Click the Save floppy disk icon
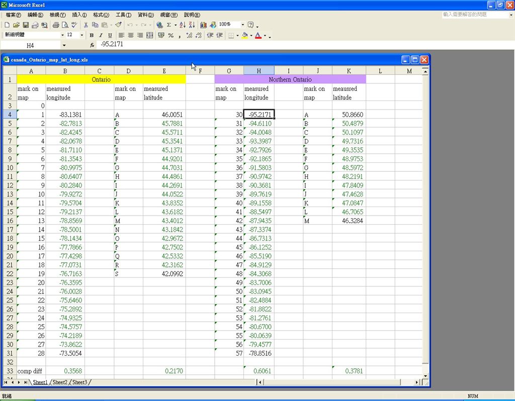515x401 pixels. click(x=25, y=25)
